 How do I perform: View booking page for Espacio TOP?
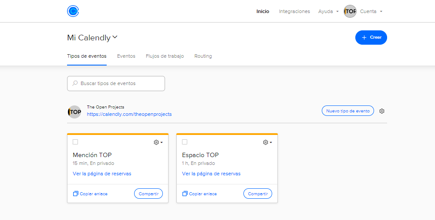click(211, 174)
